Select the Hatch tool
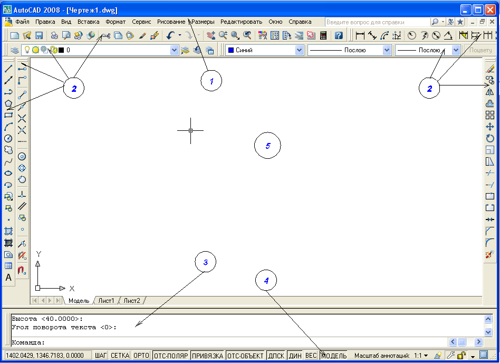This screenshot has width=500, height=363. pos(8,231)
